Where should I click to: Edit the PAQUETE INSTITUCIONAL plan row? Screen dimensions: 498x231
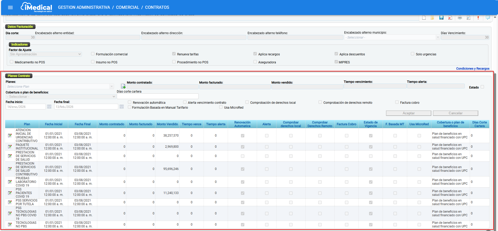coord(10,147)
